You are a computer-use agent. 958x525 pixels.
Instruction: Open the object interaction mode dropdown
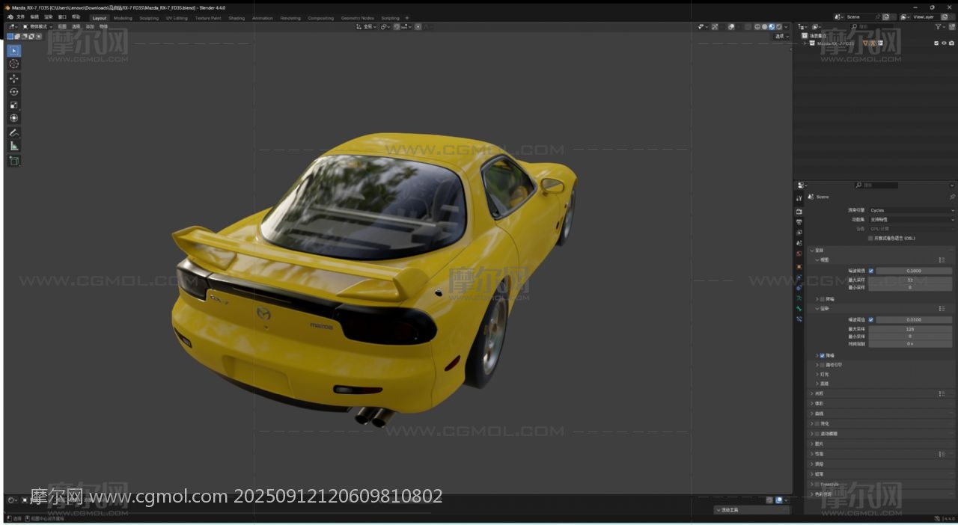pos(37,27)
